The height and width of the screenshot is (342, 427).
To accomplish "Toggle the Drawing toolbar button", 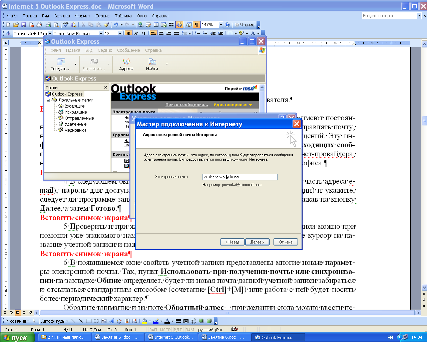I will pyautogui.click(x=179, y=25).
